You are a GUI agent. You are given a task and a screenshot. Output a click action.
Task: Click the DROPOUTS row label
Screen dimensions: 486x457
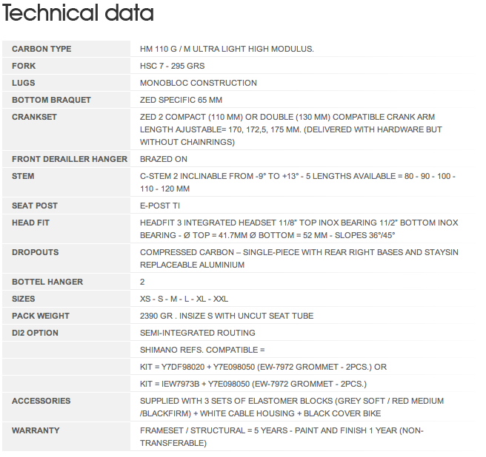tap(35, 252)
